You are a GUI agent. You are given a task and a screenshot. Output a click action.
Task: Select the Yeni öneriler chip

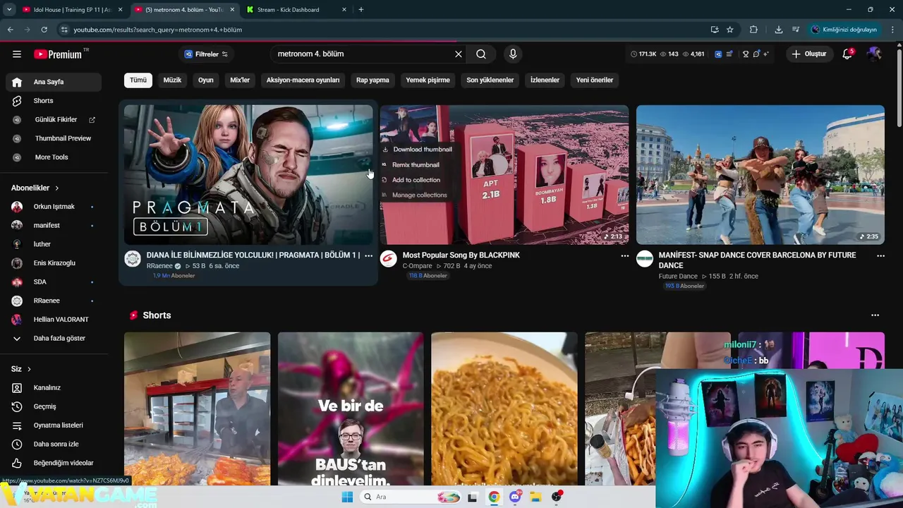pyautogui.click(x=594, y=80)
